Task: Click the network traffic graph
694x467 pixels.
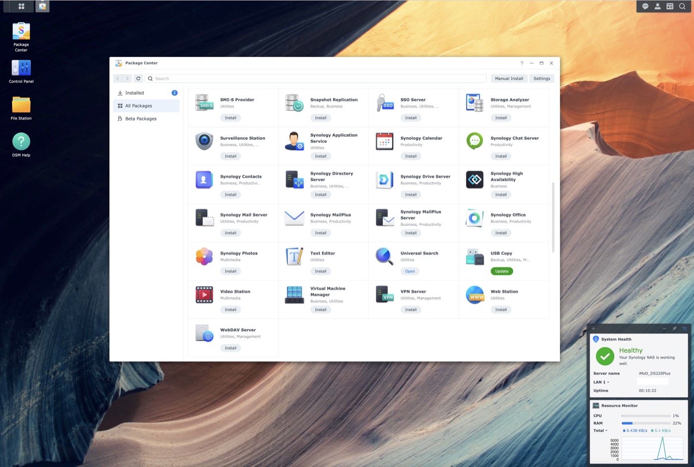Action: [x=652, y=449]
